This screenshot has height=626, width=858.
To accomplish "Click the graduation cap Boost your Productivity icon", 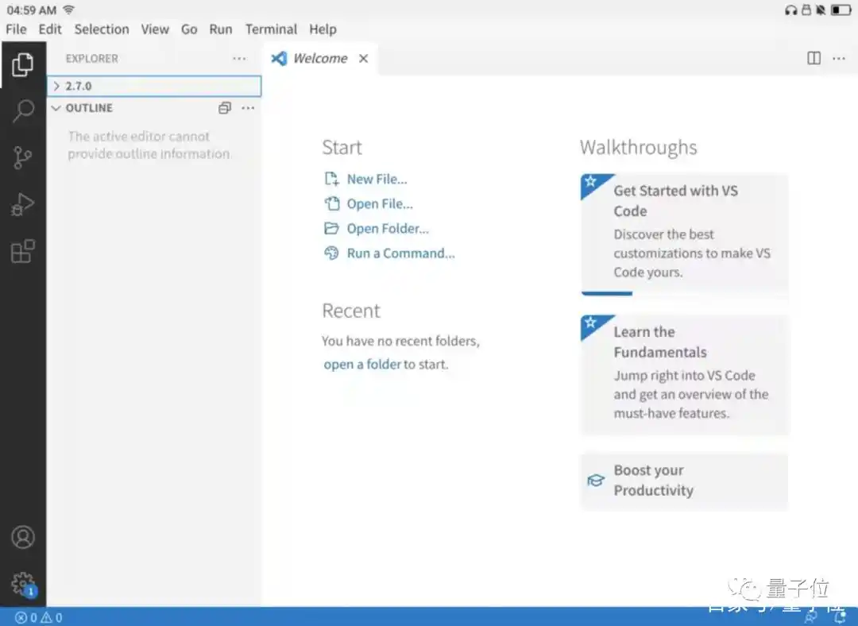I will 596,481.
